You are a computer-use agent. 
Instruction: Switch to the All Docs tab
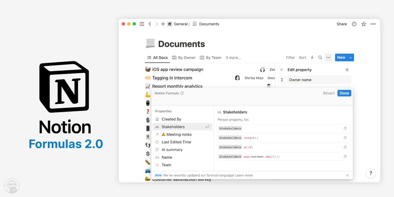coord(157,58)
